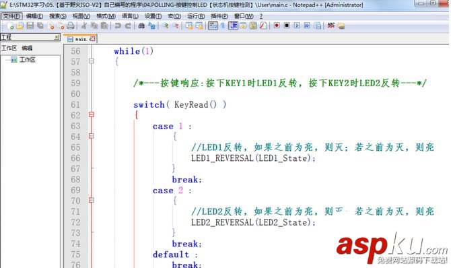Click the User Defined Language toolbar icon

(243, 26)
